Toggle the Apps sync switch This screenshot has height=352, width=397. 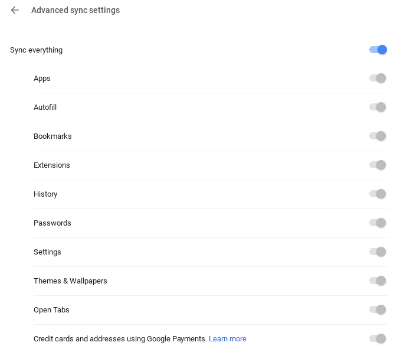point(378,78)
